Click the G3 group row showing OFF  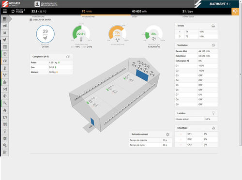[x=196, y=75]
